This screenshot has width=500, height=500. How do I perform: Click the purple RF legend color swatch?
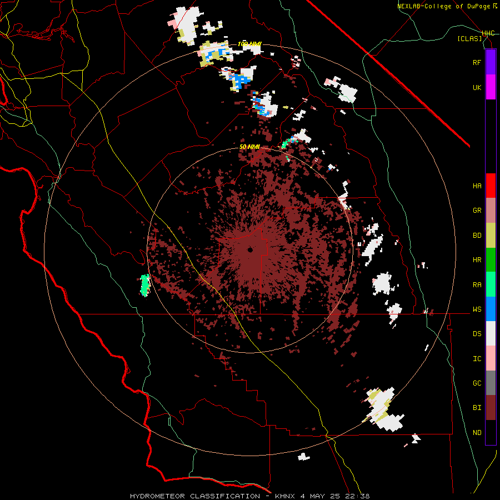(x=491, y=62)
